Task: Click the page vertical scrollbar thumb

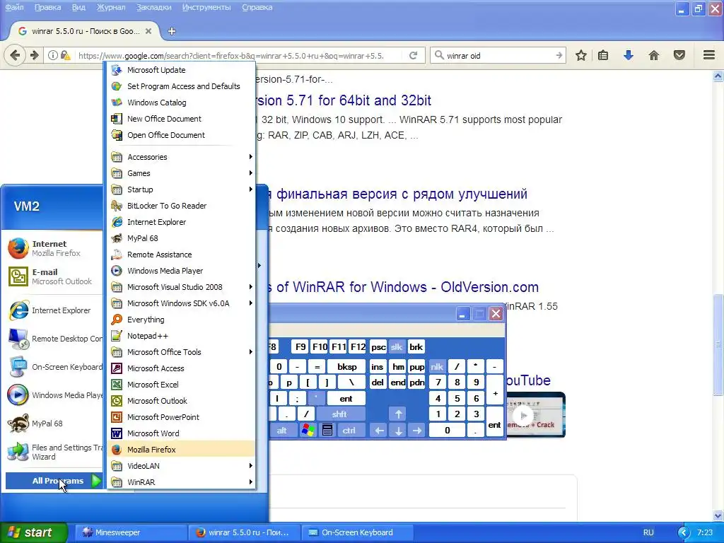Action: 718,344
